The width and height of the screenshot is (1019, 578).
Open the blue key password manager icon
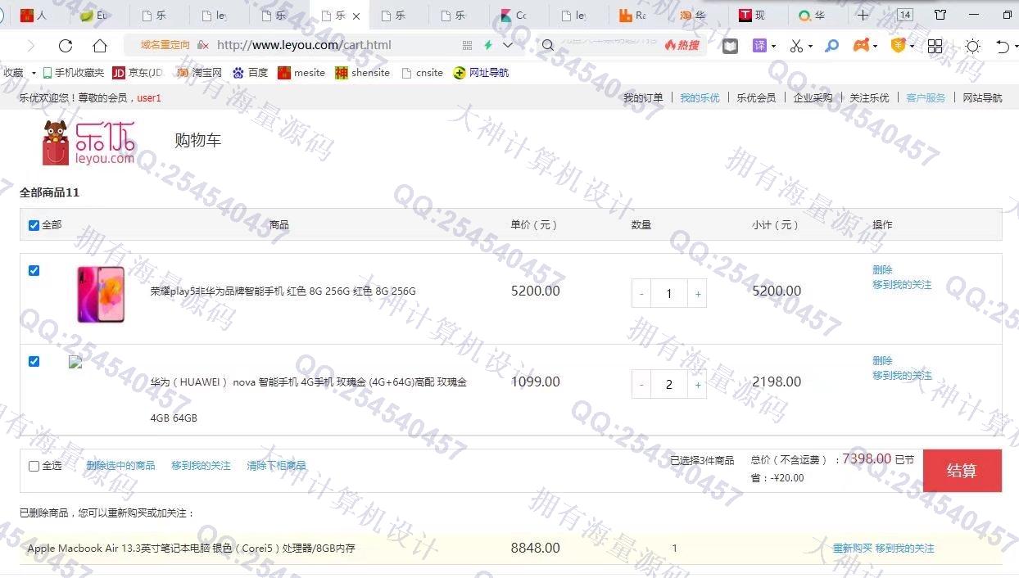coord(832,46)
